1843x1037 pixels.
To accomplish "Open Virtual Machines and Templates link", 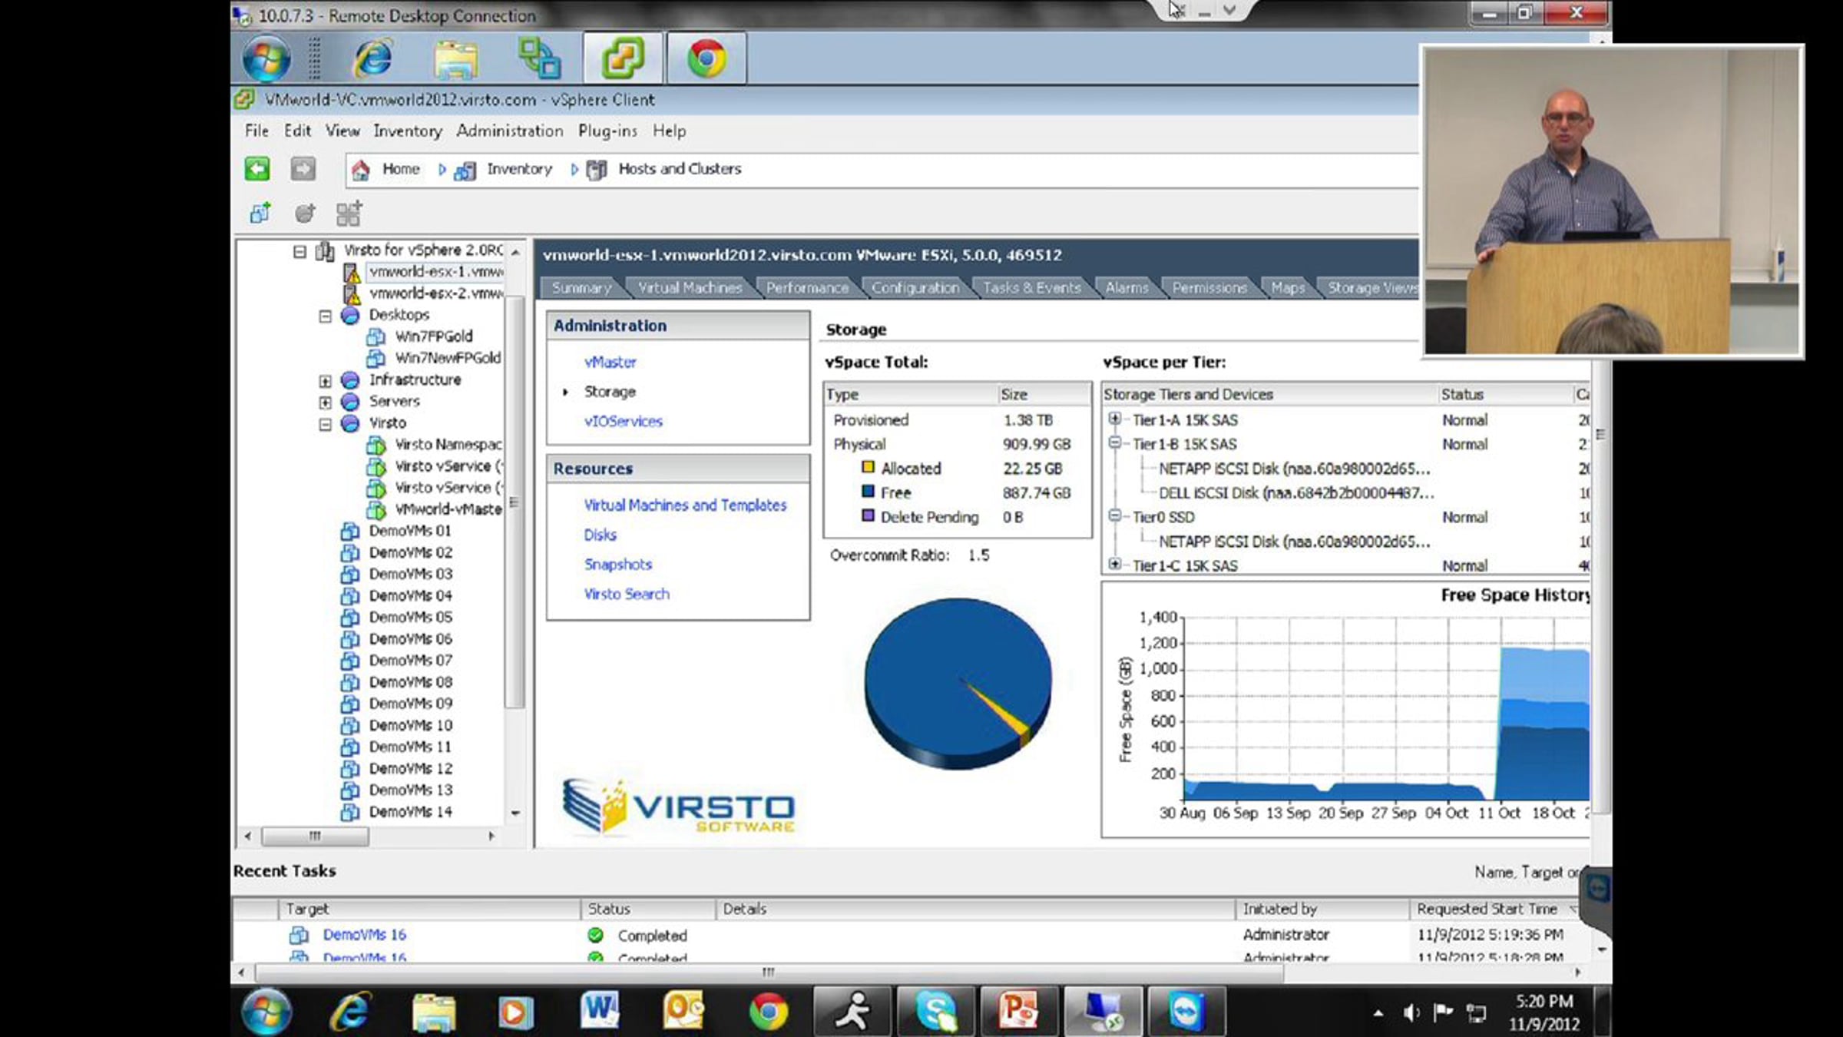I will tap(685, 505).
